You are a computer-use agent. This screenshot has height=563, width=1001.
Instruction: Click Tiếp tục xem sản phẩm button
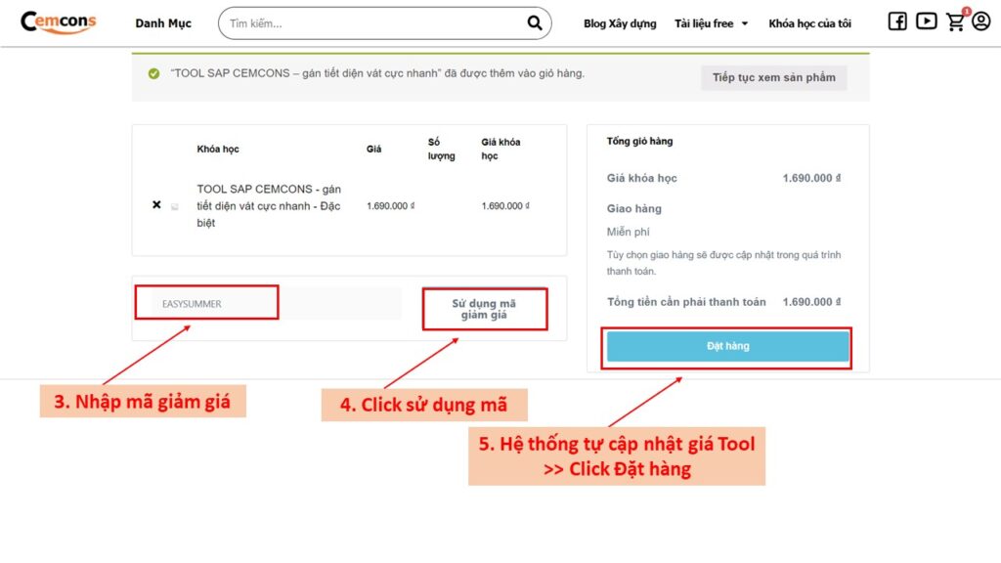773,77
